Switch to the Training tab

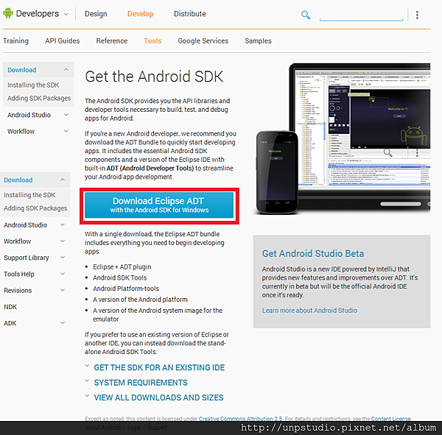[15, 41]
